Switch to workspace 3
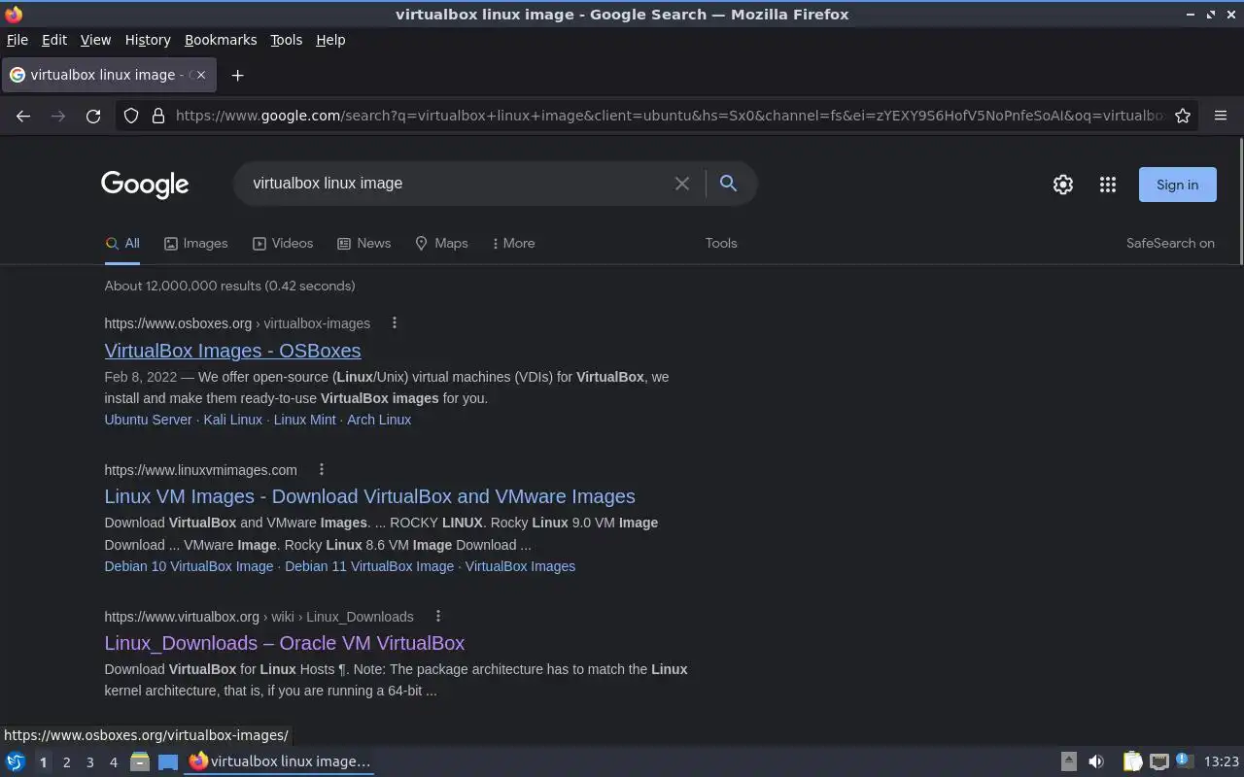This screenshot has height=777, width=1244. [x=89, y=762]
